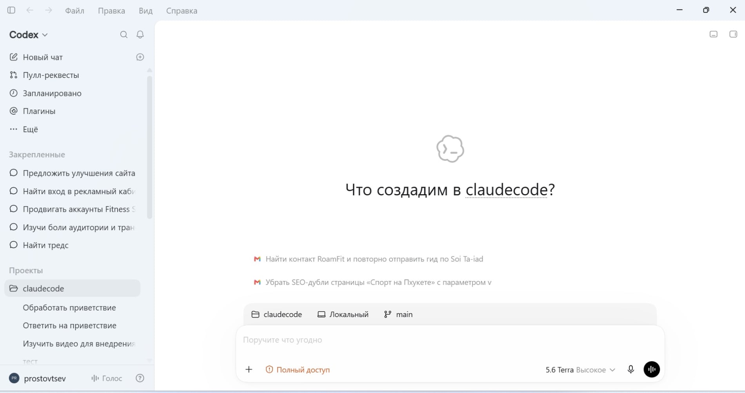Toggle the bottom panel icon
Image resolution: width=745 pixels, height=393 pixels.
click(714, 34)
